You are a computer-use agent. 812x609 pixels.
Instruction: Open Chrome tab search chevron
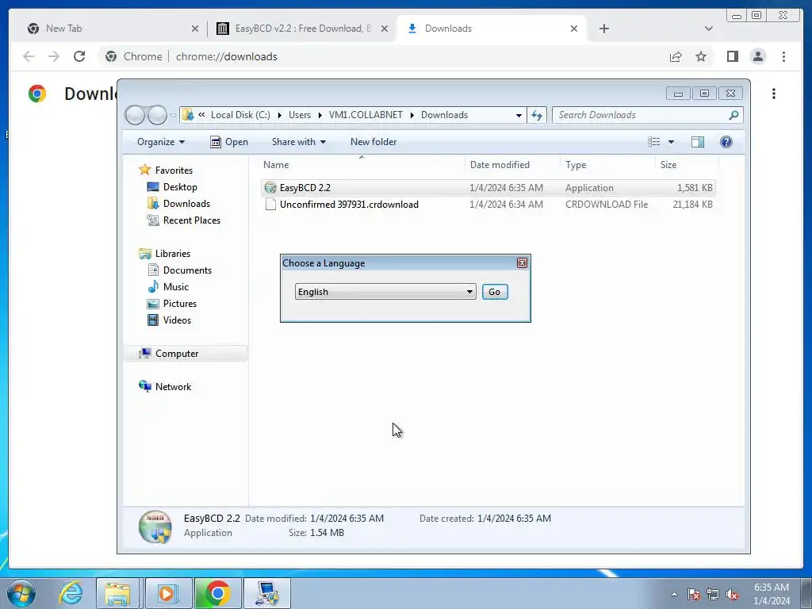click(x=708, y=29)
